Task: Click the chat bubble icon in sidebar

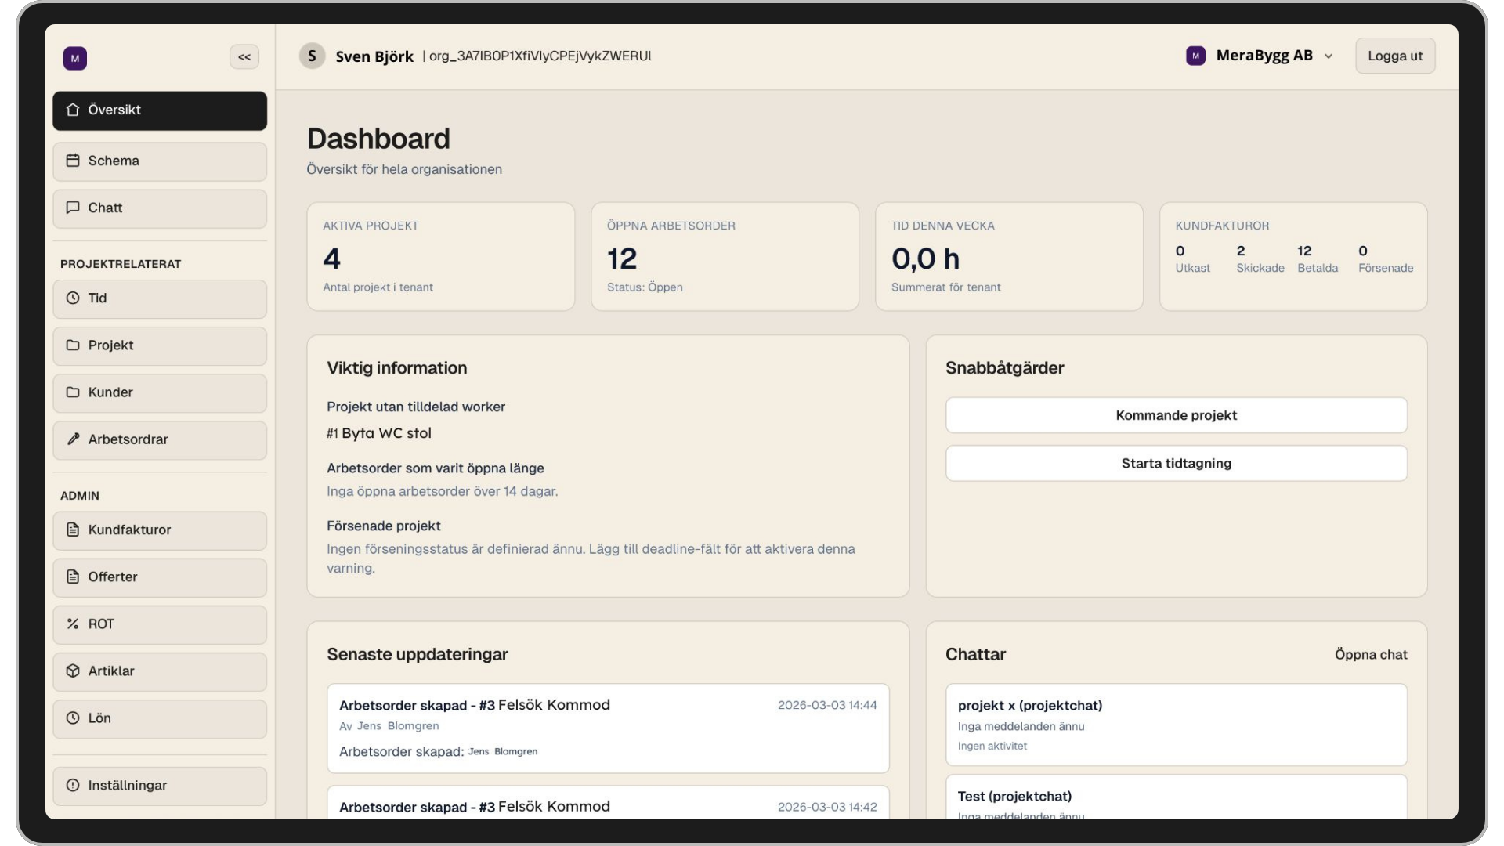Action: (73, 208)
